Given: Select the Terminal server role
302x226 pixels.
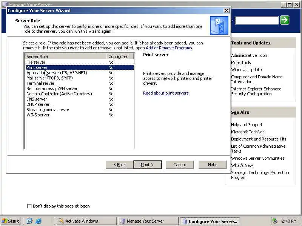Looking at the screenshot, I should point(79,83).
